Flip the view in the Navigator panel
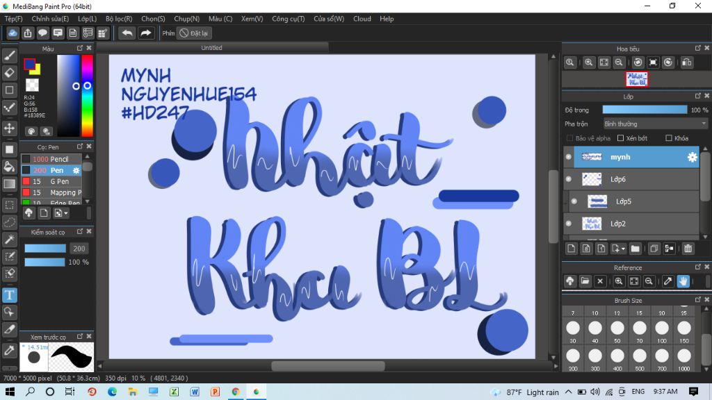Viewport: 712px width, 400px height. 686,62
